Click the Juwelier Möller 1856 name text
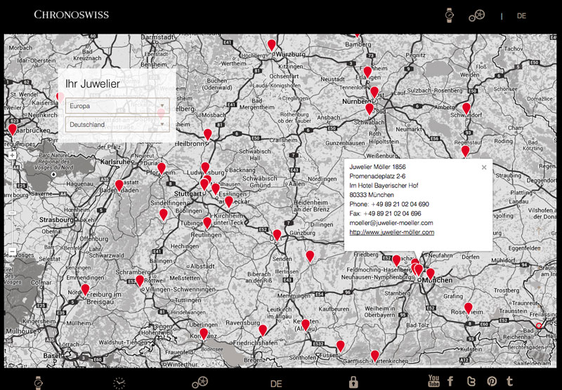 tap(377, 167)
